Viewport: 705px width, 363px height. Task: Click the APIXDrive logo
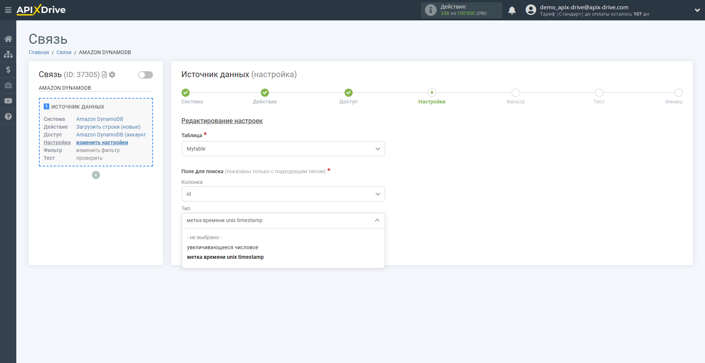[x=41, y=10]
